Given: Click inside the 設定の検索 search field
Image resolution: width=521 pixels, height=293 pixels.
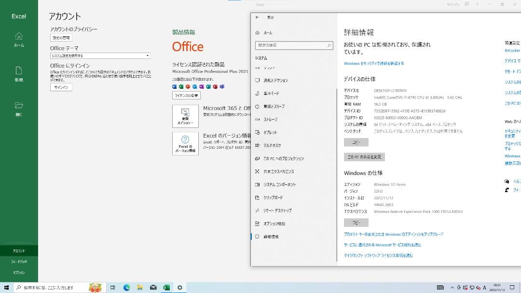Looking at the screenshot, I should (x=294, y=45).
